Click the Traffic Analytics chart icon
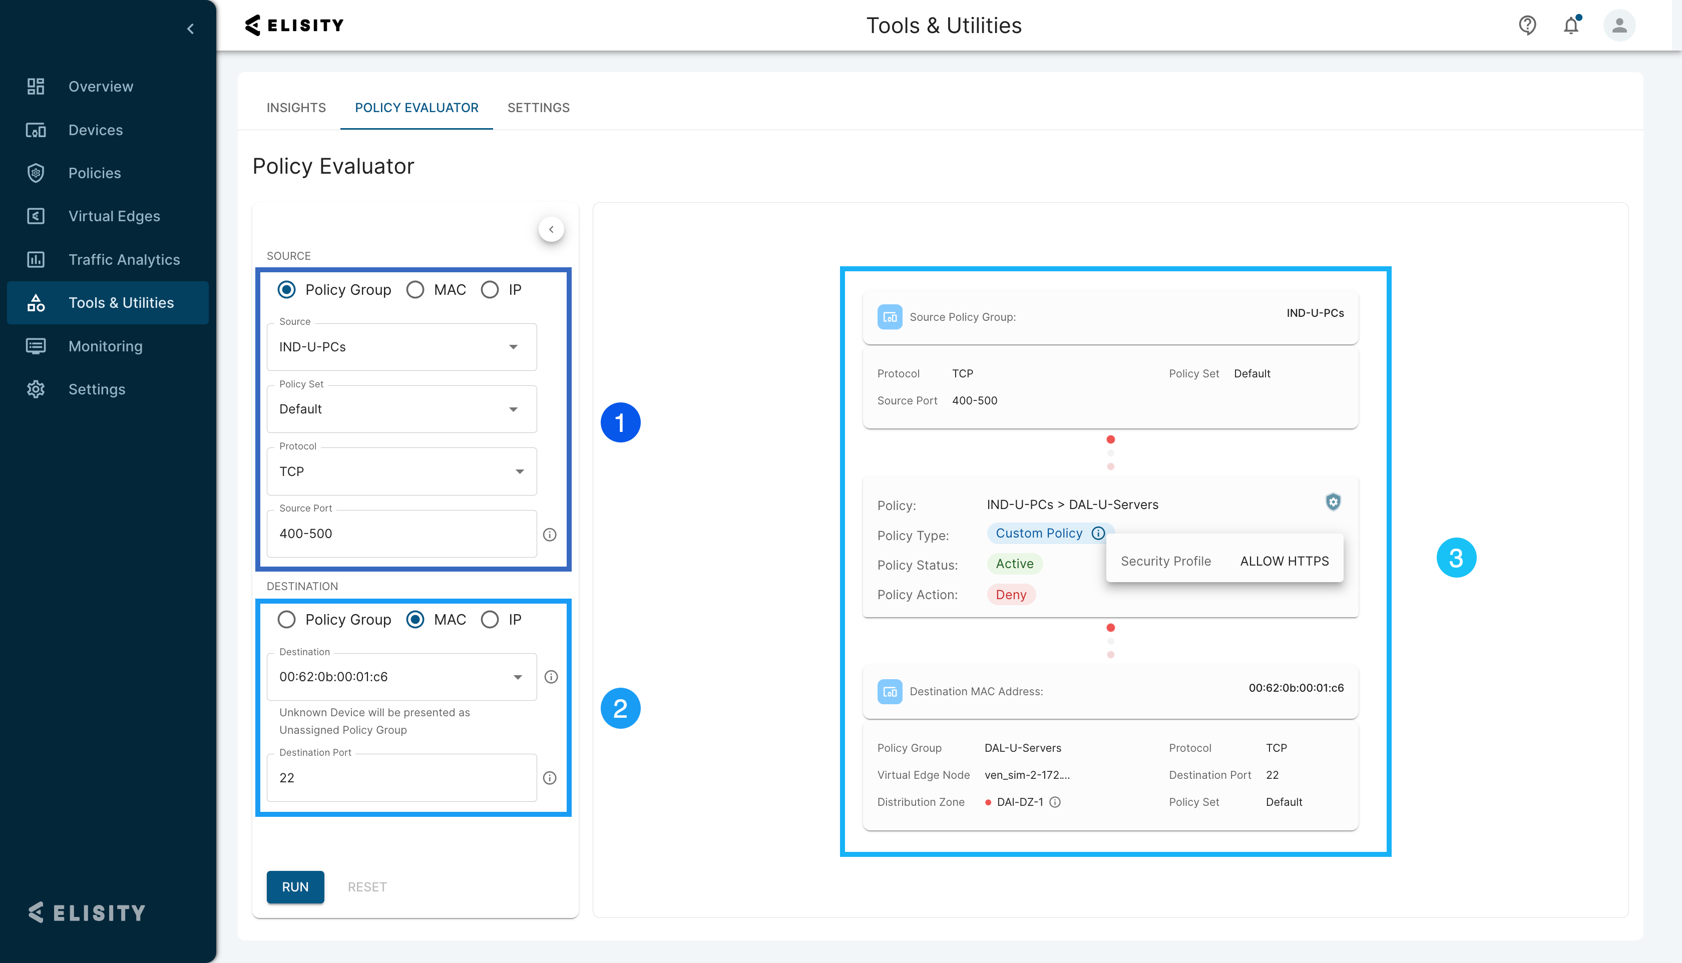 (x=36, y=260)
